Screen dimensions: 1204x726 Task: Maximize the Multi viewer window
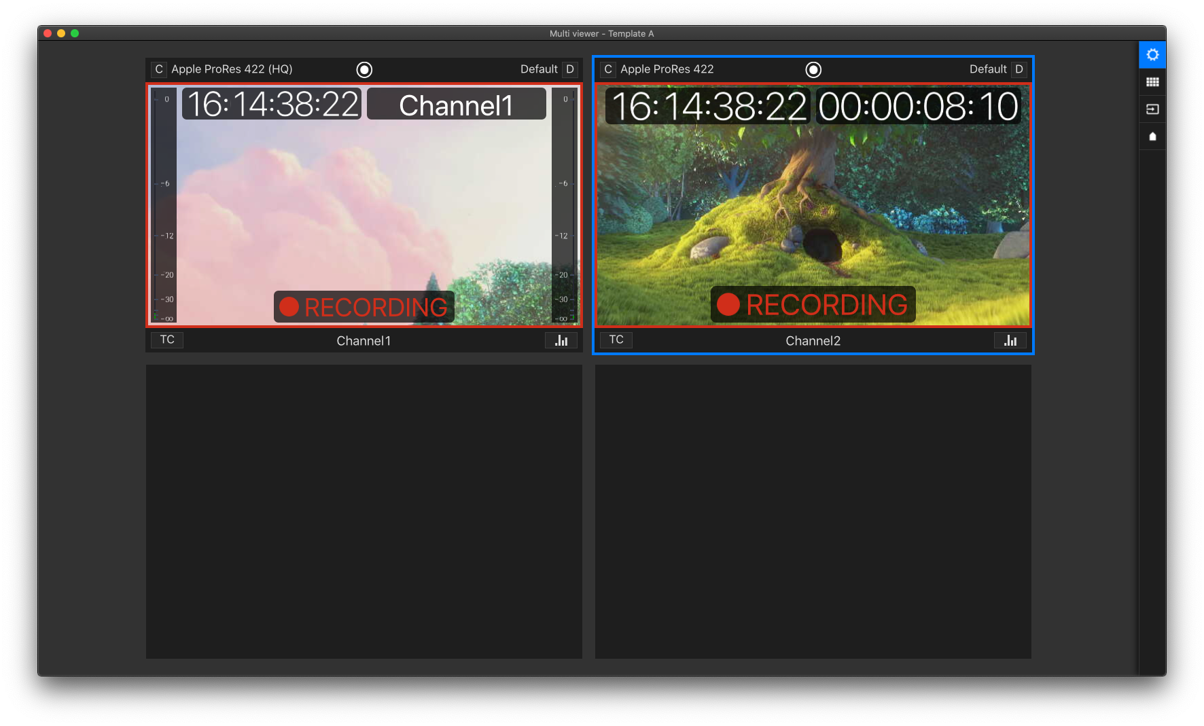click(x=75, y=33)
